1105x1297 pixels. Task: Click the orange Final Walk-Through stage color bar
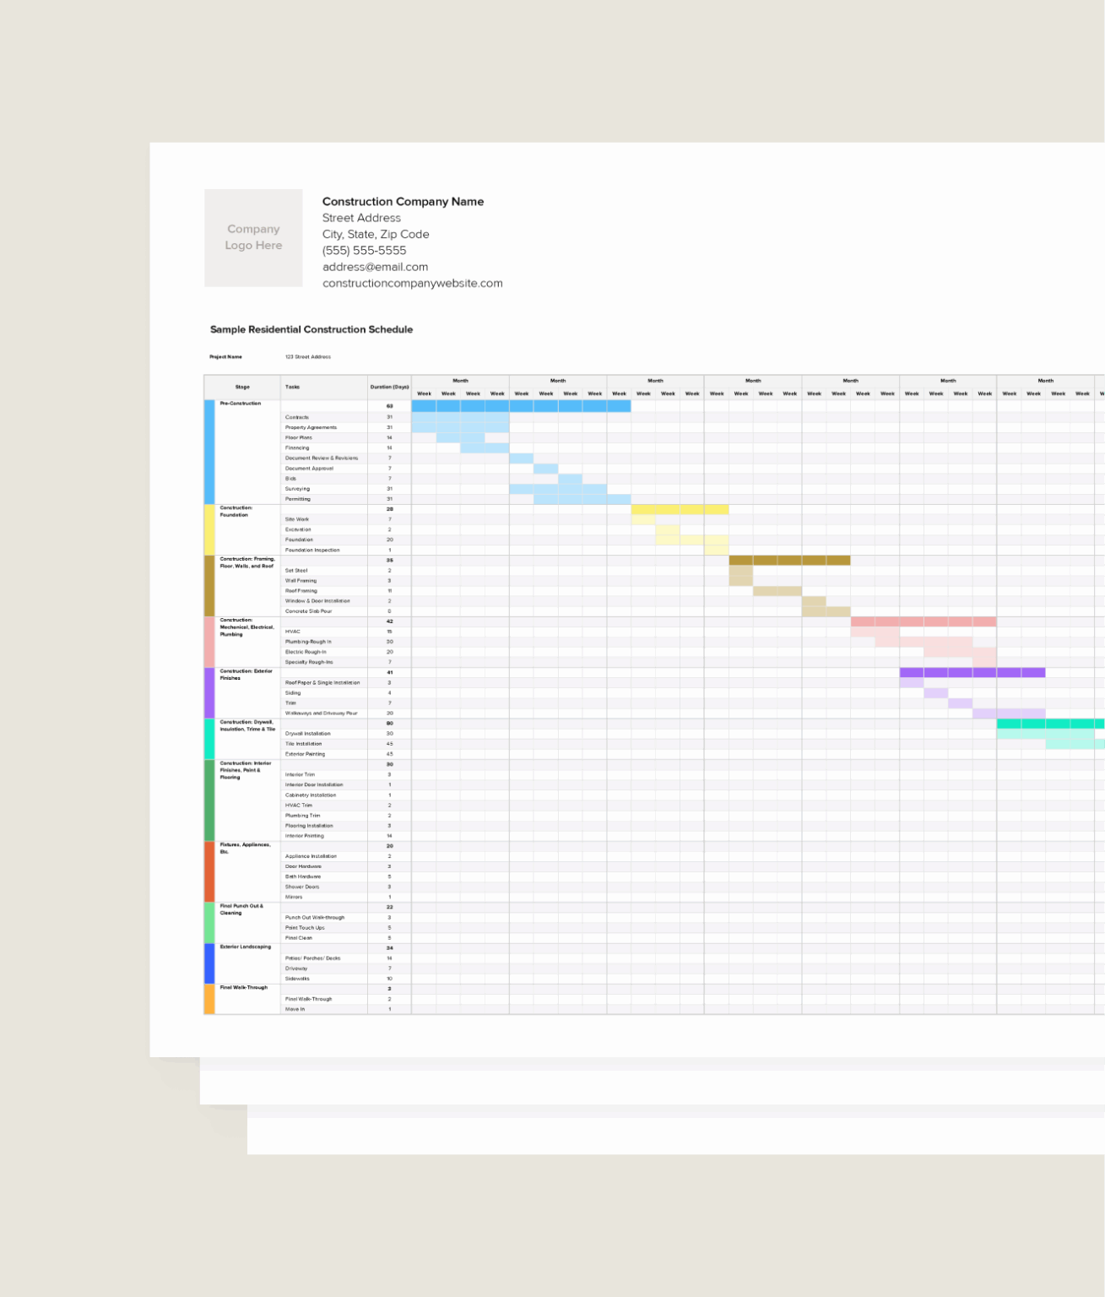coord(210,999)
